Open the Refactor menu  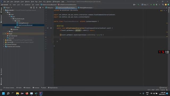(27, 2)
